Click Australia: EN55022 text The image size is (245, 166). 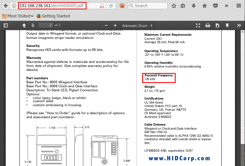tap(158, 117)
